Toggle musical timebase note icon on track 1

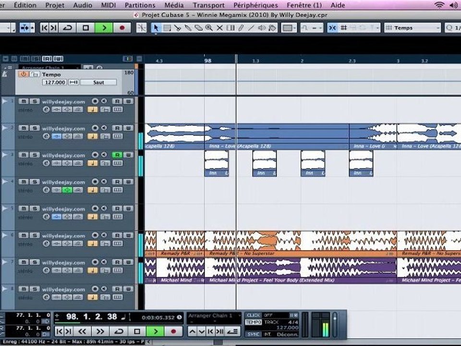92,110
